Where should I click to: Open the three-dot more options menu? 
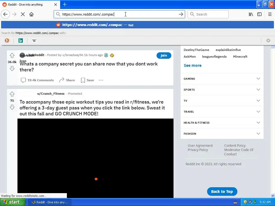pyautogui.click(x=101, y=80)
